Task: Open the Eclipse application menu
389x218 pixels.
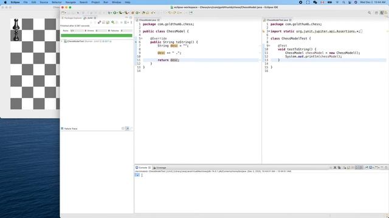Action: tap(15, 2)
